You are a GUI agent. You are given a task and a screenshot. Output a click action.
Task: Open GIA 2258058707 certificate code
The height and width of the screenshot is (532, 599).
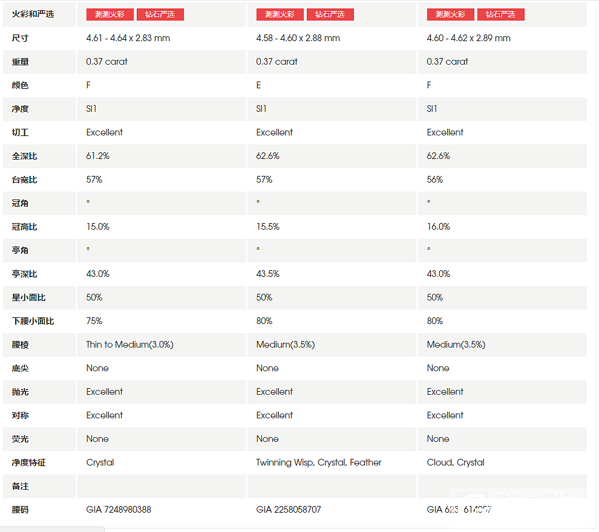click(289, 510)
